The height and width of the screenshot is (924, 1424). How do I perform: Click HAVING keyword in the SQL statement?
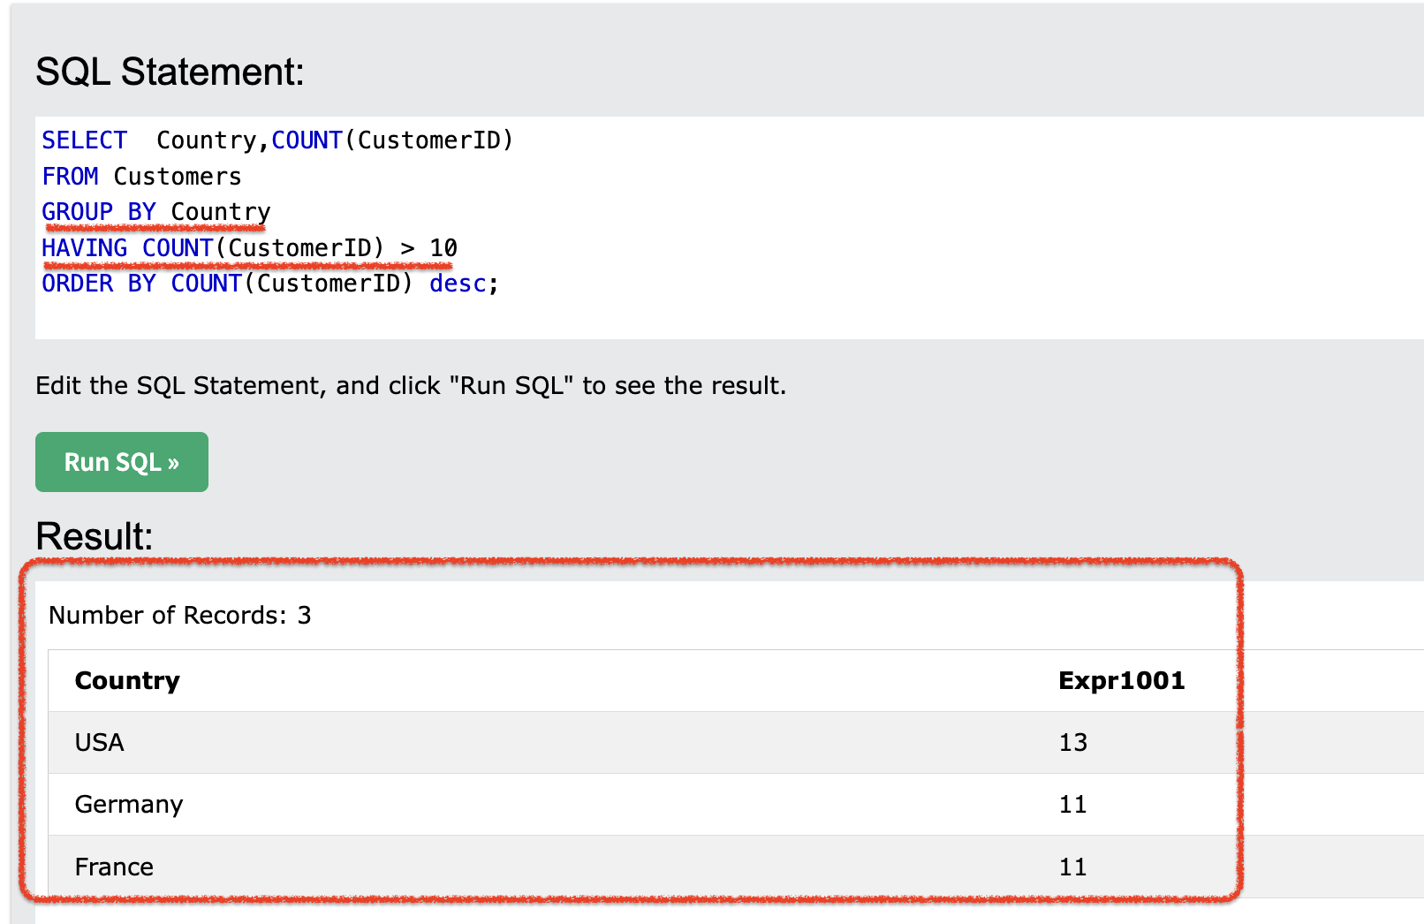84,248
